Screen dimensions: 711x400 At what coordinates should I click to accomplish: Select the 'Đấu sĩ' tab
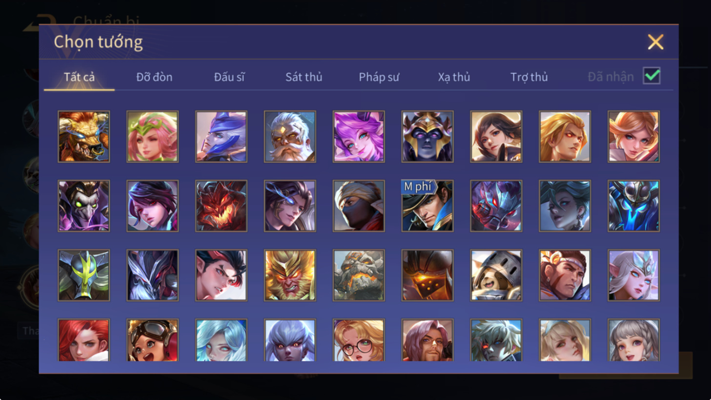pyautogui.click(x=229, y=77)
